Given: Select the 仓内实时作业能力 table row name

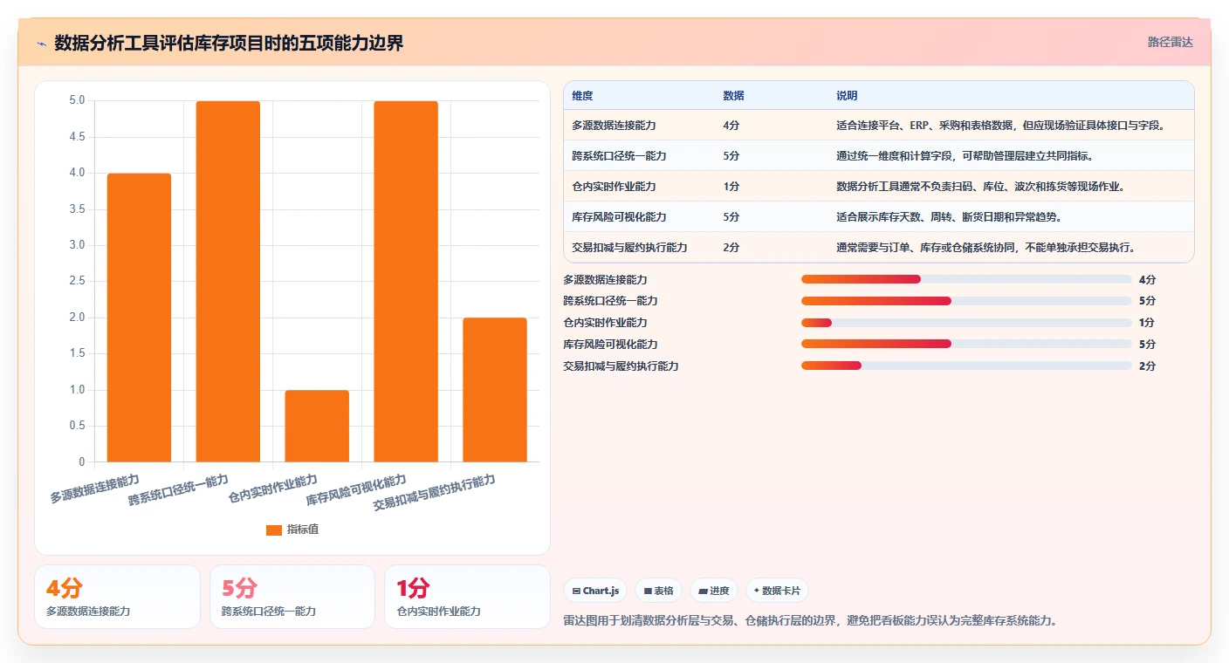Looking at the screenshot, I should click(x=614, y=187).
